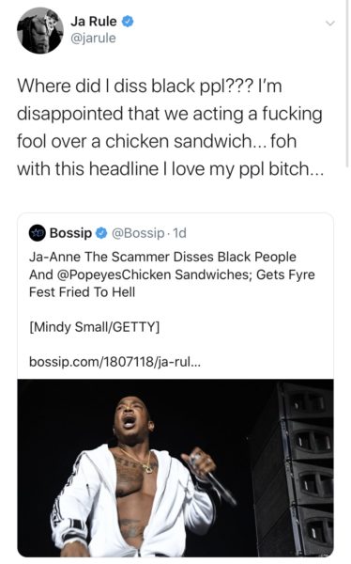Open the Bossip account name in quoted tweet
This screenshot has width=351, height=564.
coord(70,233)
